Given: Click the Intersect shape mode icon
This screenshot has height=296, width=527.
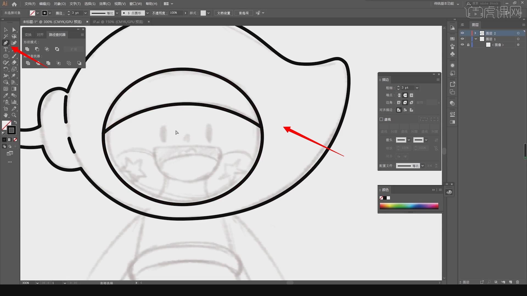Looking at the screenshot, I should point(47,49).
